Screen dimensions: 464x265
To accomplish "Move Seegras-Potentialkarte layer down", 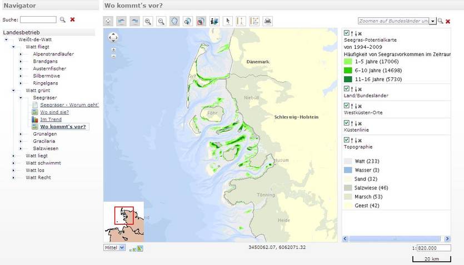I will [356, 33].
